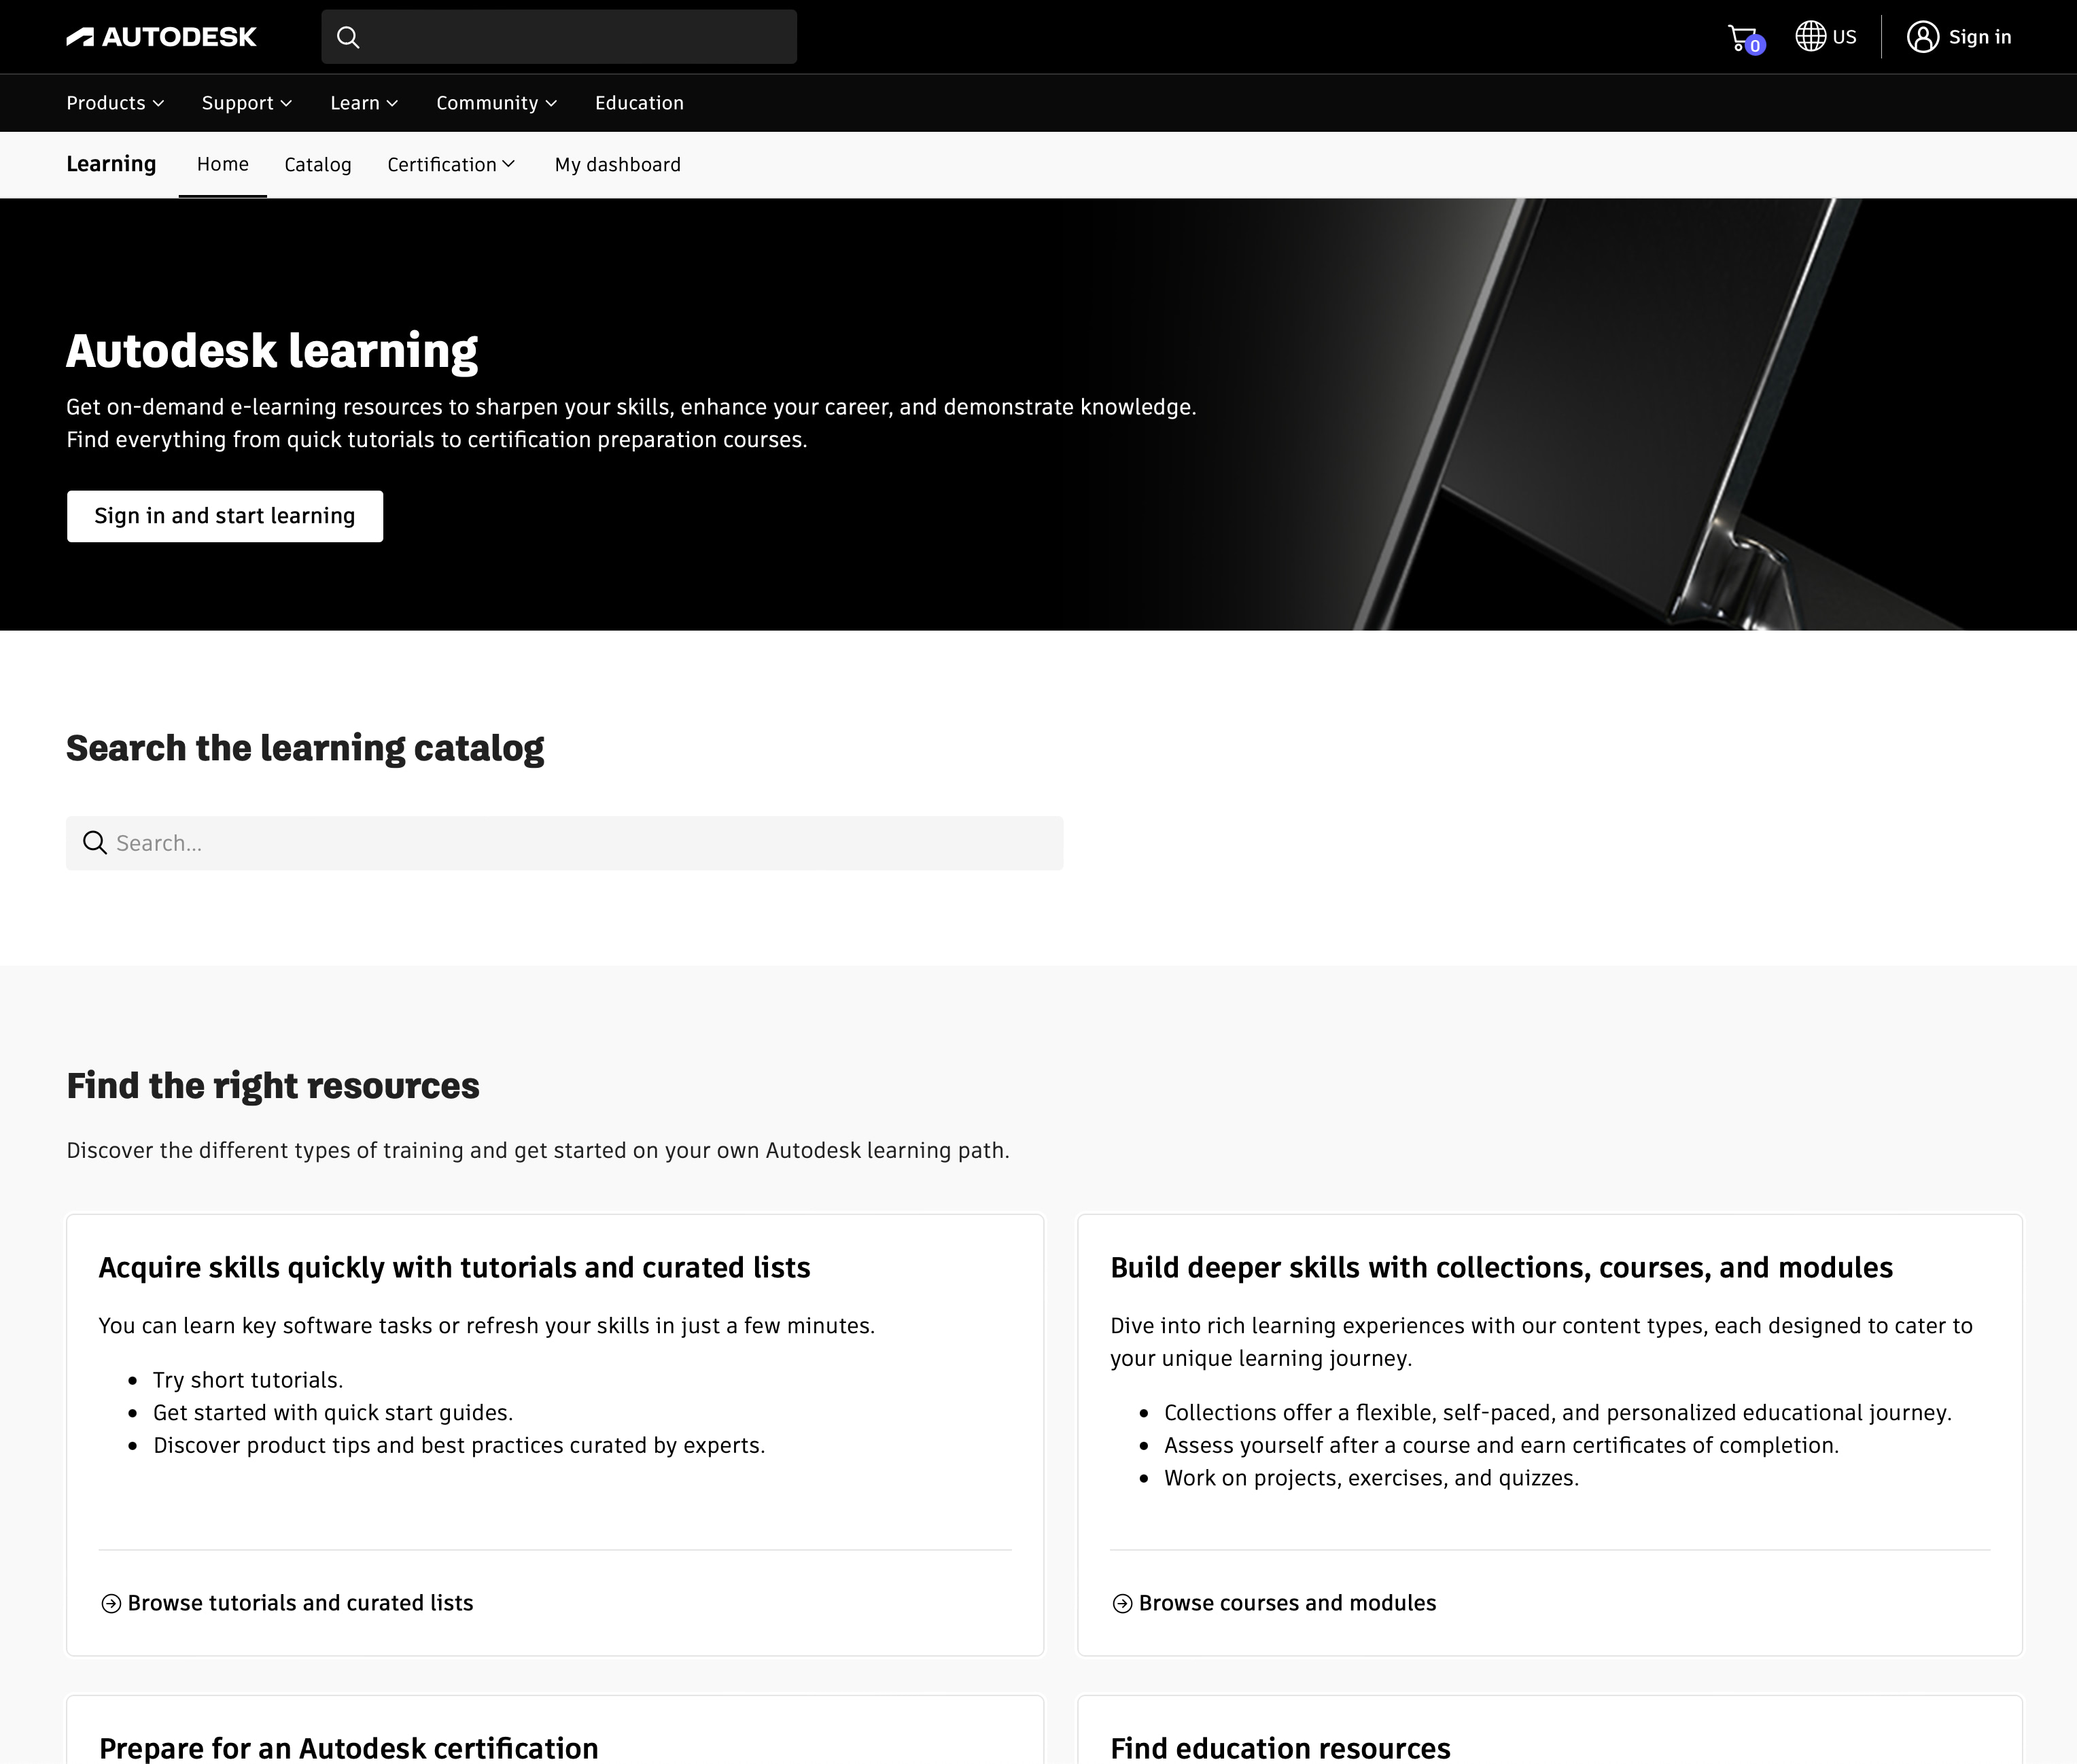Open Browse courses and modules link
The width and height of the screenshot is (2077, 1764).
tap(1287, 1603)
